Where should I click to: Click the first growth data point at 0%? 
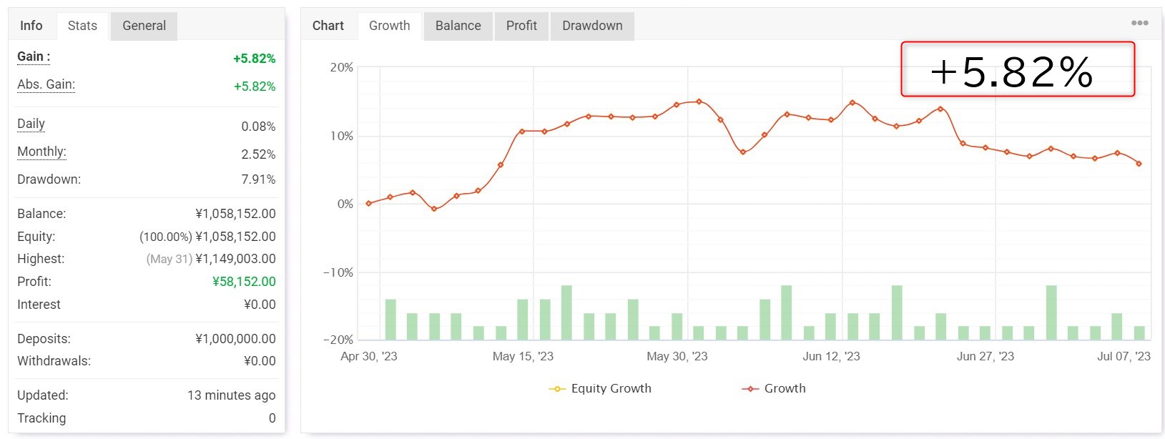pyautogui.click(x=369, y=204)
